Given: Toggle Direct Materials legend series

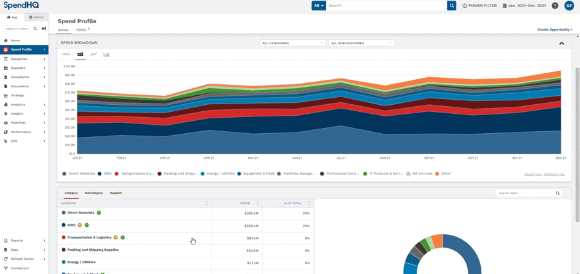Looking at the screenshot, I should (79, 173).
